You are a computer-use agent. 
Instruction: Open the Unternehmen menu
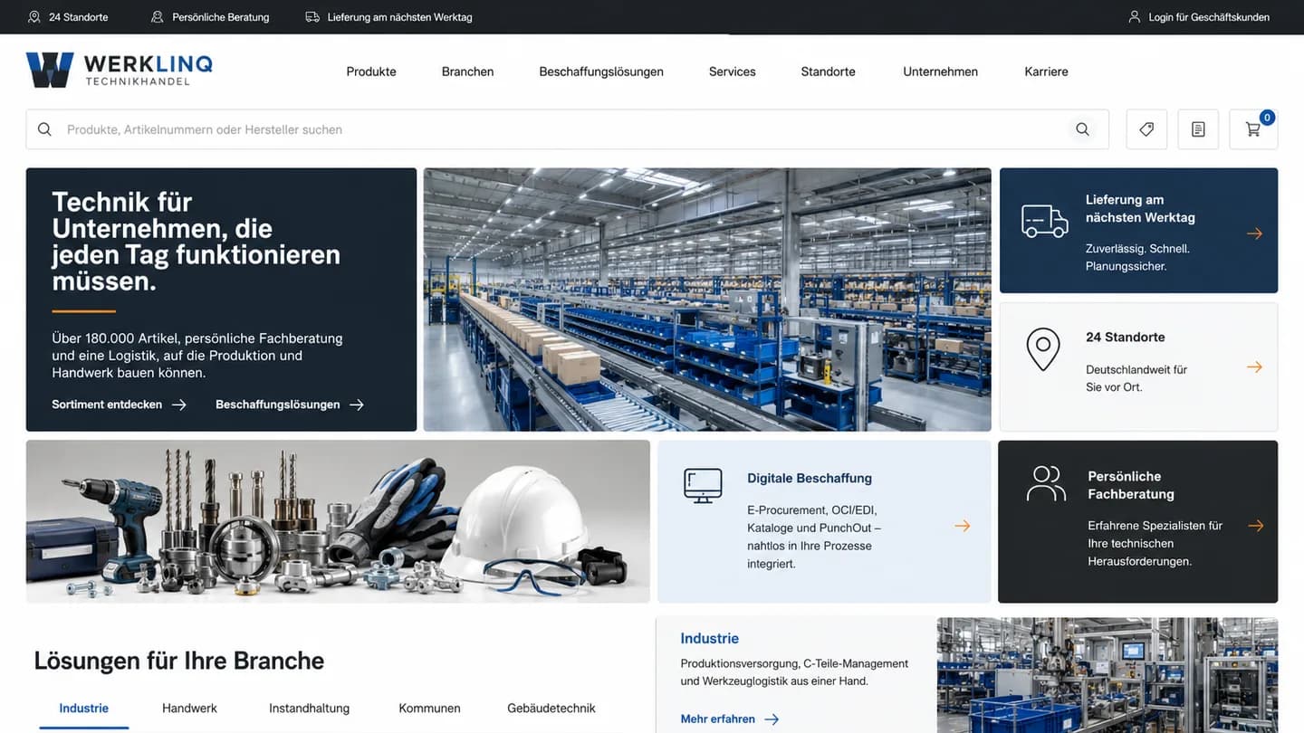coord(940,71)
